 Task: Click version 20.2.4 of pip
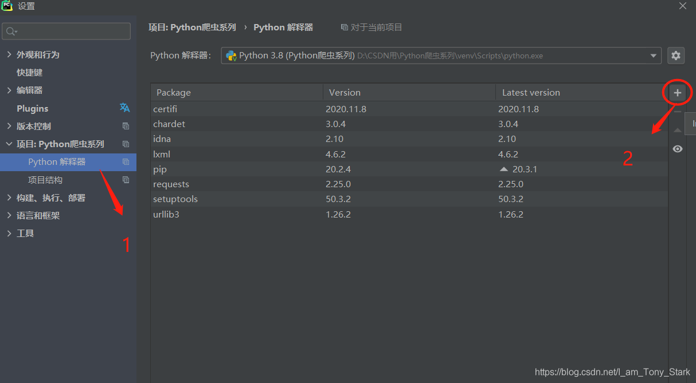click(x=337, y=169)
